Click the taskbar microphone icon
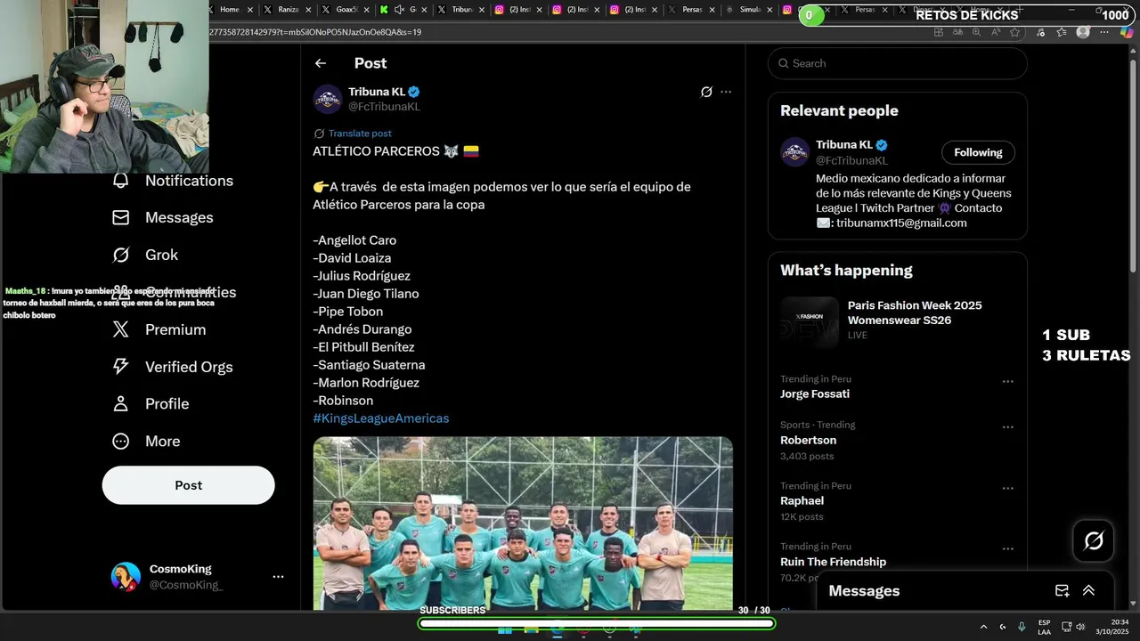This screenshot has width=1140, height=641. (x=1022, y=627)
